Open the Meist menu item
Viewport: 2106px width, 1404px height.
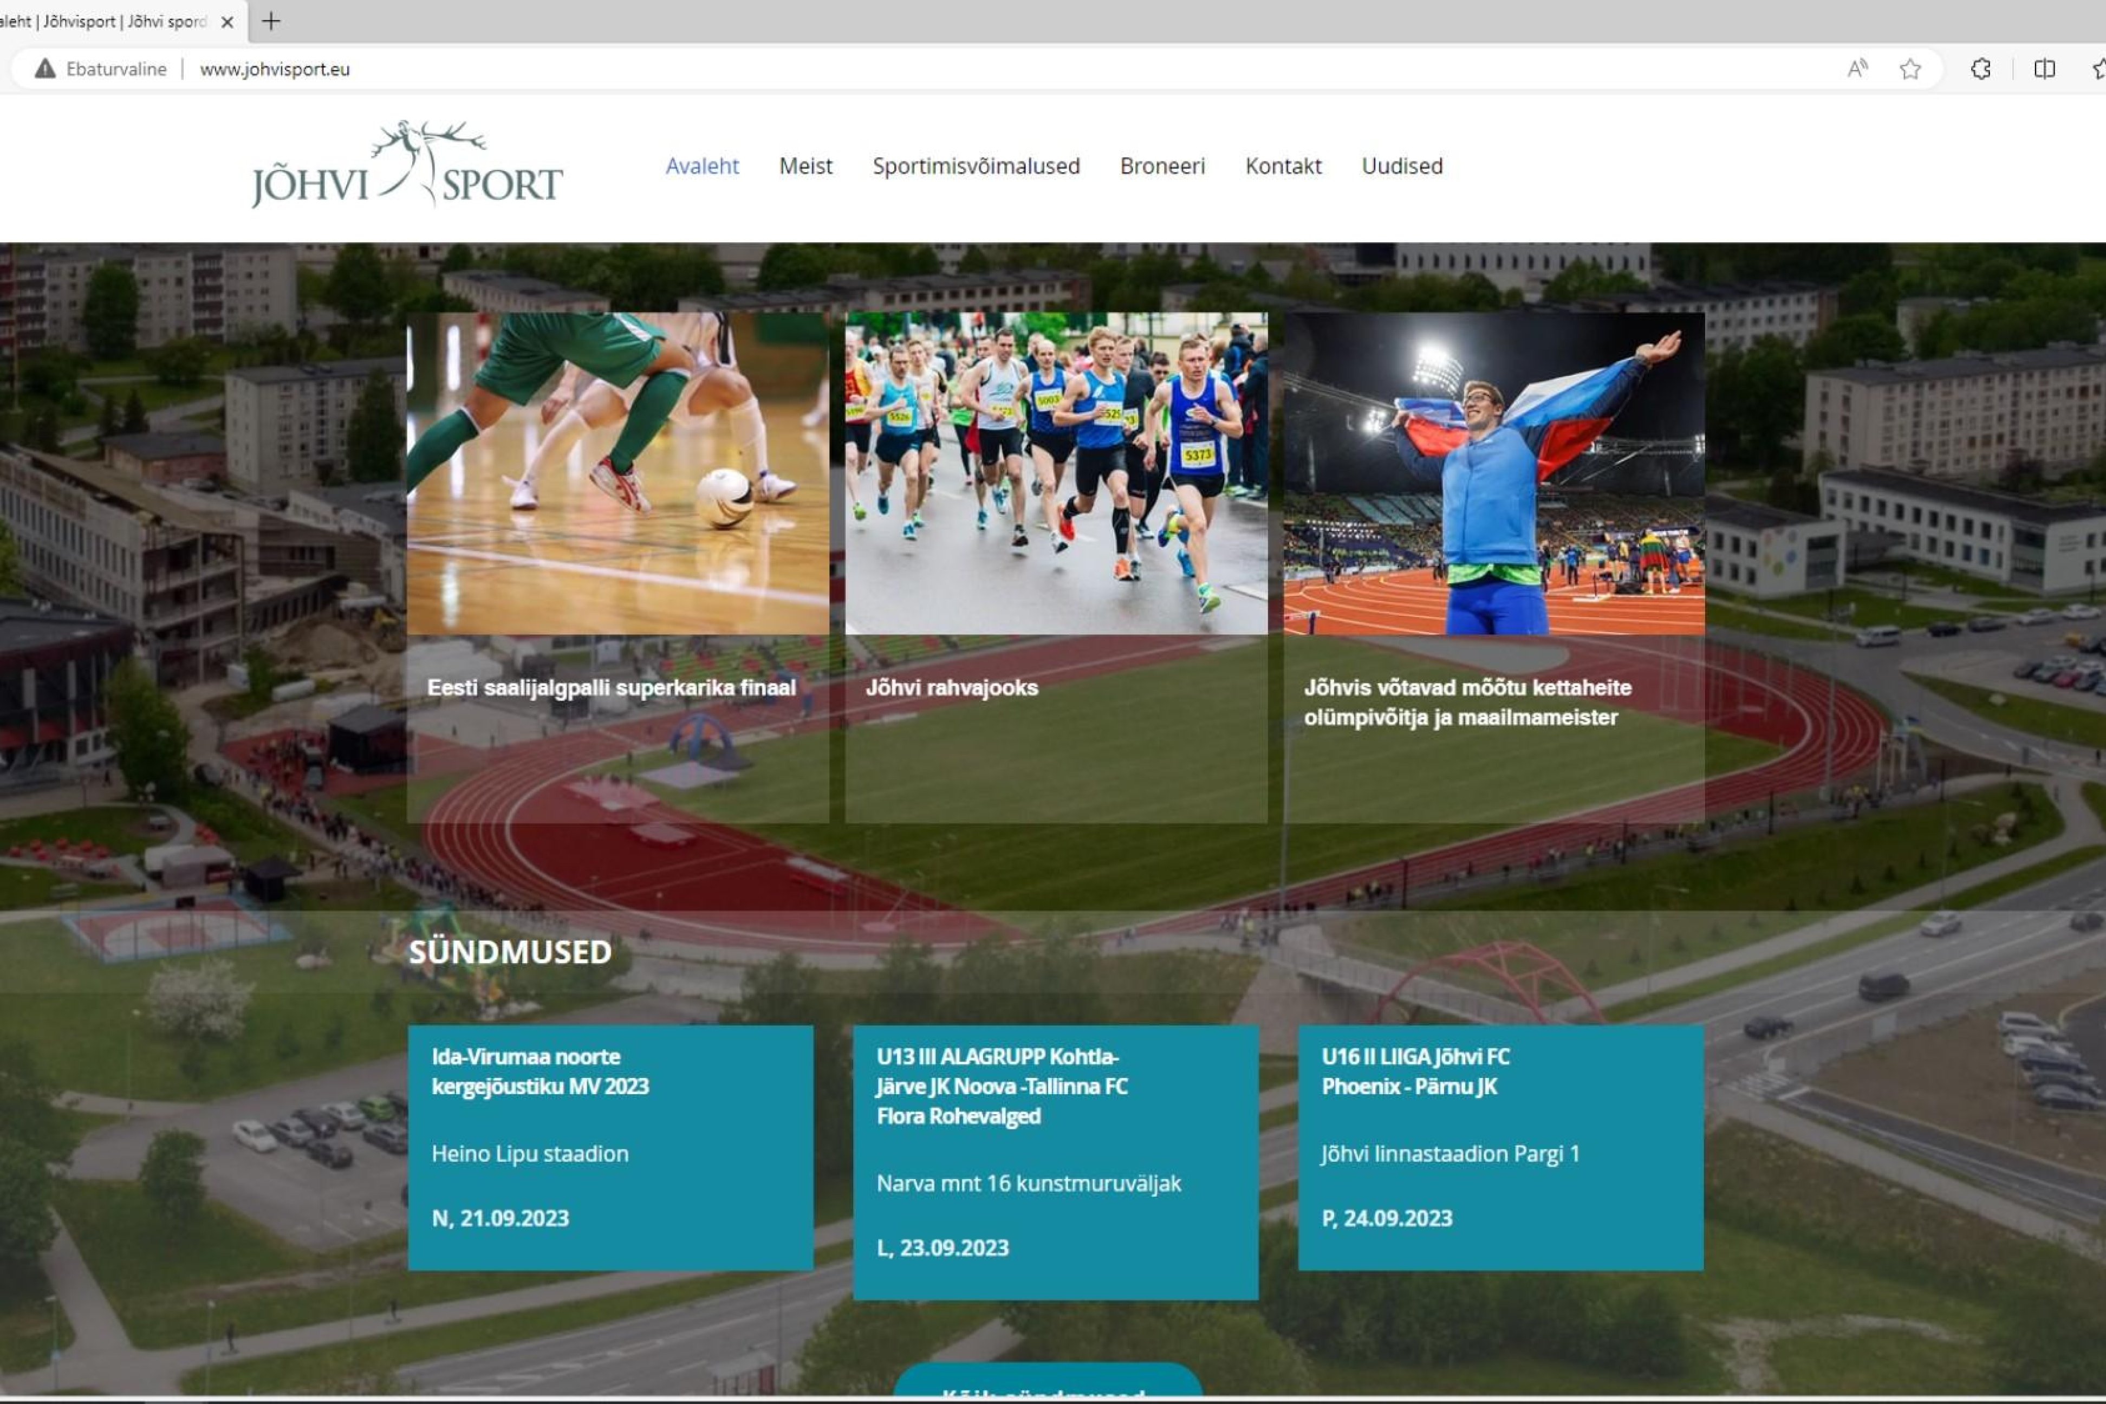pyautogui.click(x=806, y=166)
